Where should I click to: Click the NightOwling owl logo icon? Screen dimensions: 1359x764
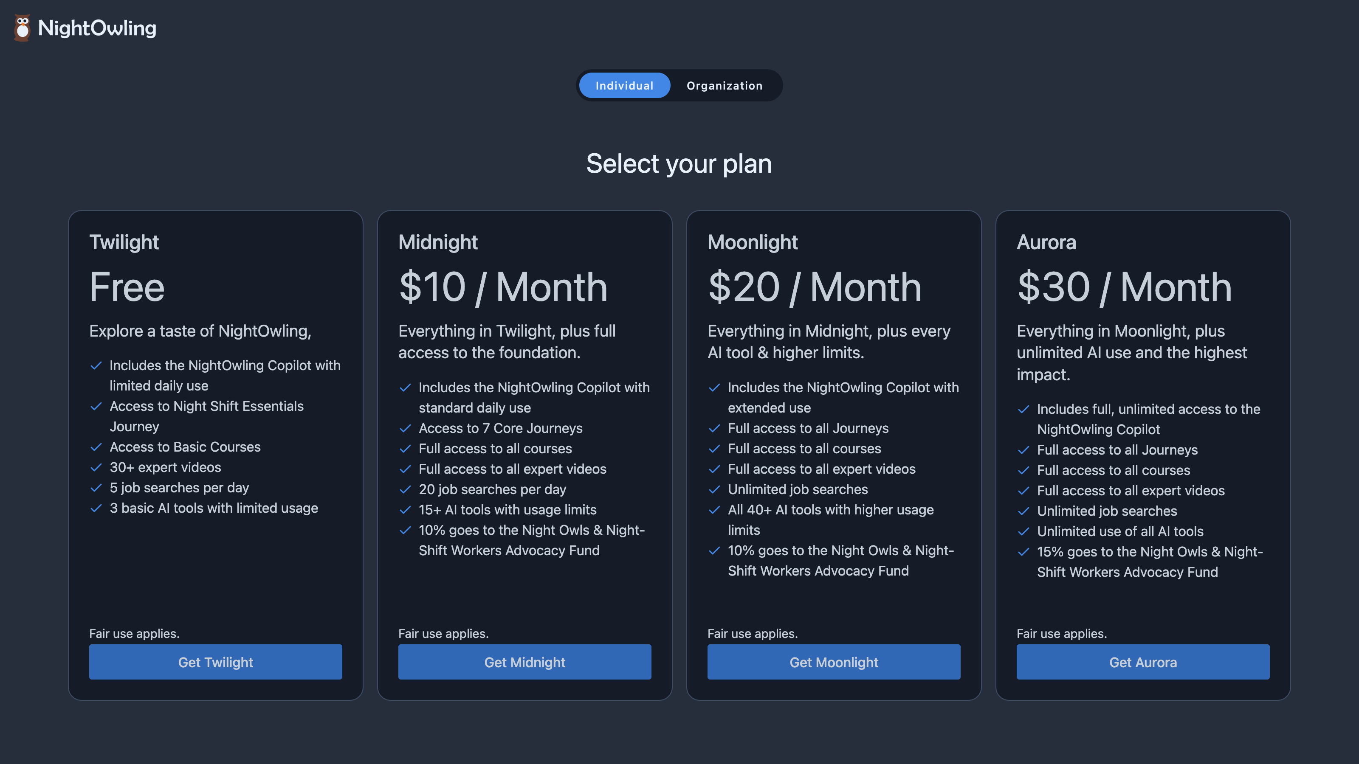tap(22, 28)
